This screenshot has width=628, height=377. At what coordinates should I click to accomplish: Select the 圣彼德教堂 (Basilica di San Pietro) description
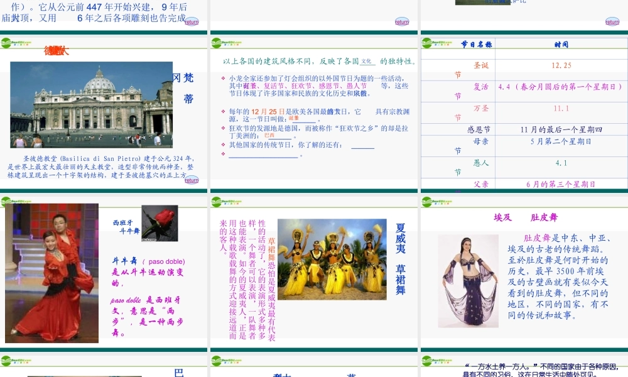tap(100, 167)
